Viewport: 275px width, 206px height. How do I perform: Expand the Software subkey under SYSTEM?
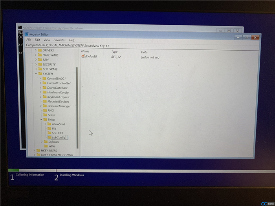tap(42, 142)
